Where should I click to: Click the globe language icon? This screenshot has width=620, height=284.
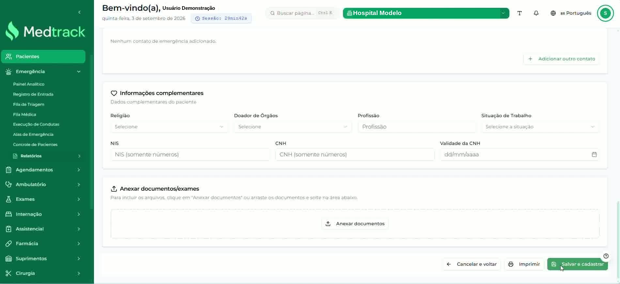553,13
